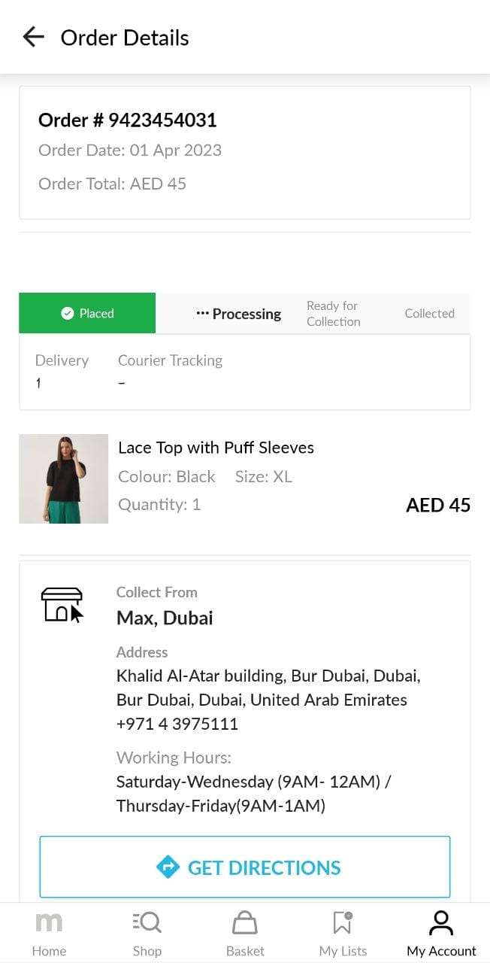The width and height of the screenshot is (490, 963).
Task: Open the My Account profile icon
Action: tap(441, 923)
